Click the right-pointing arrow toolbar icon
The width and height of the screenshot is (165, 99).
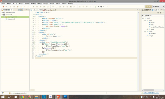pyautogui.click(x=64, y=7)
